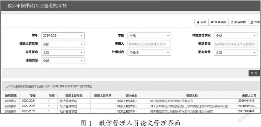Run the search with 查询 button
This screenshot has width=261, height=127.
pos(254,73)
